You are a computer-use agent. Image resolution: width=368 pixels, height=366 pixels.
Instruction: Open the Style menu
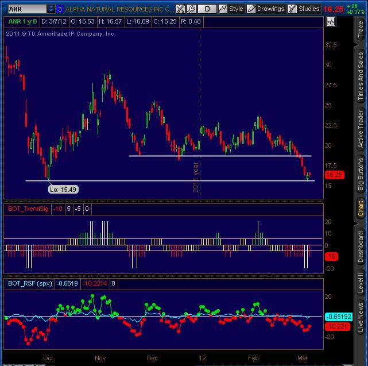231,9
